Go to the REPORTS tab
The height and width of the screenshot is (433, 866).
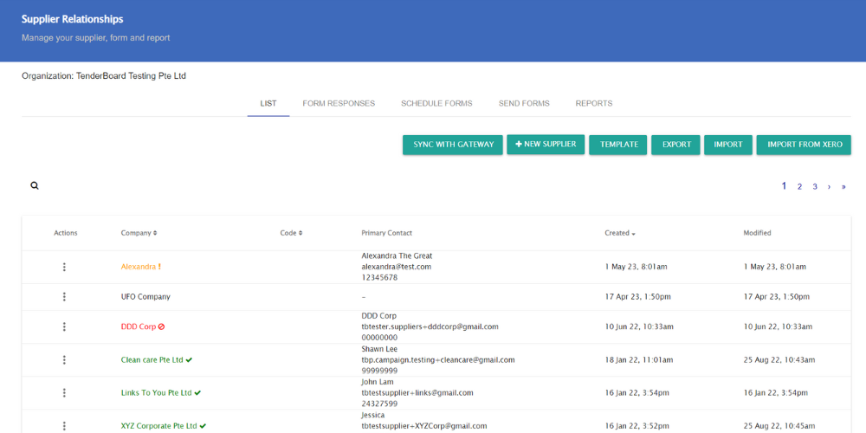point(594,103)
